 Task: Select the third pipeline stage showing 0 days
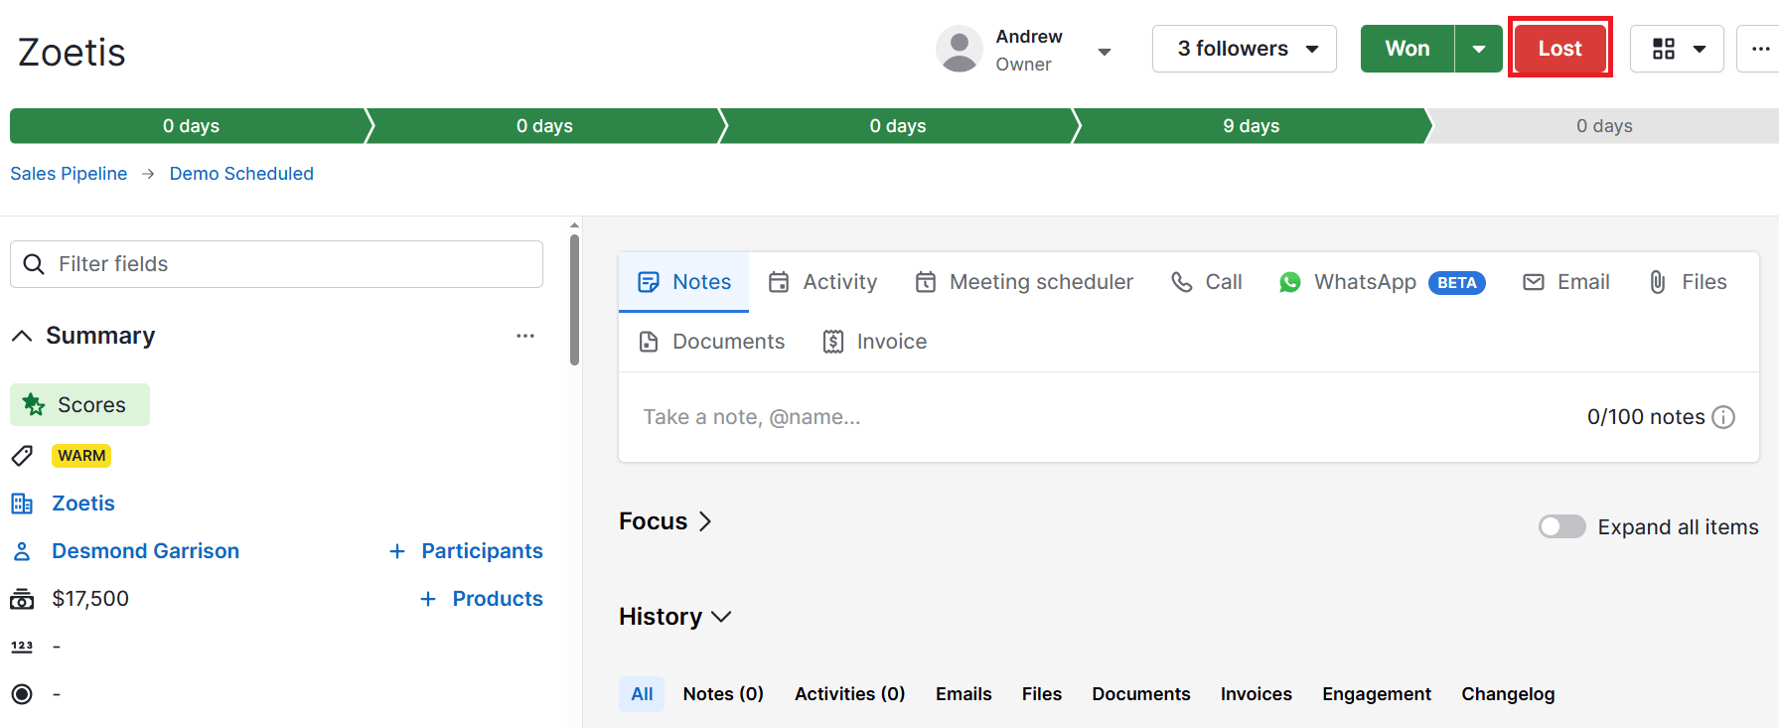coord(898,126)
